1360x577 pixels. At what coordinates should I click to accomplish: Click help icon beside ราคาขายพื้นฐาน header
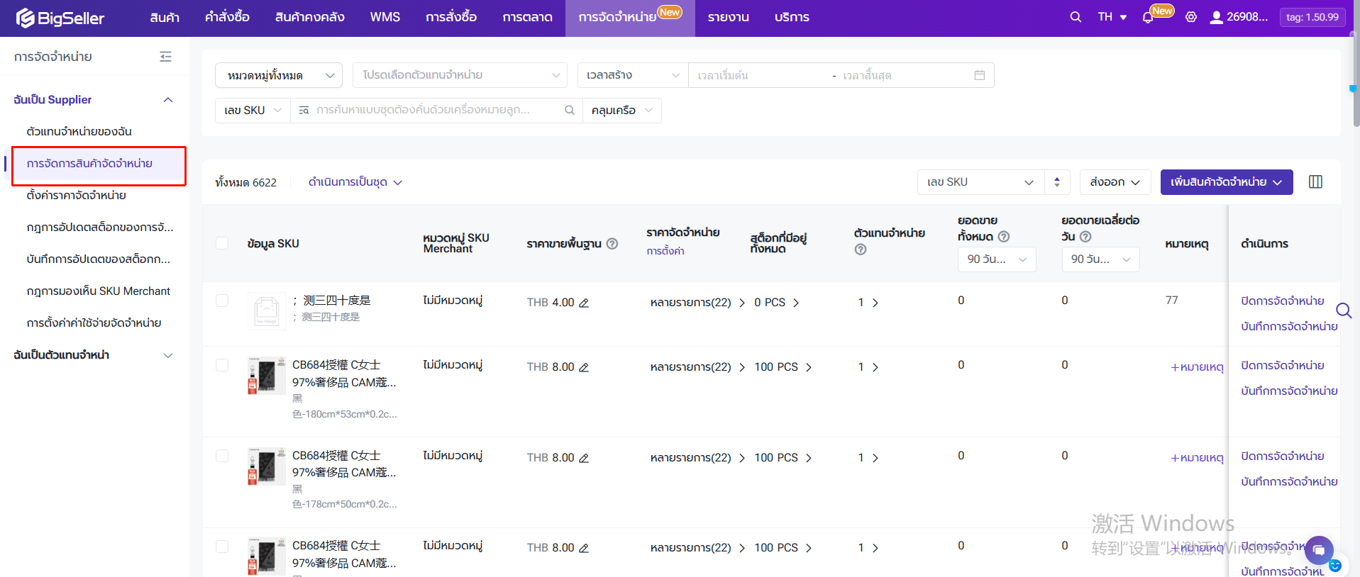tap(612, 244)
